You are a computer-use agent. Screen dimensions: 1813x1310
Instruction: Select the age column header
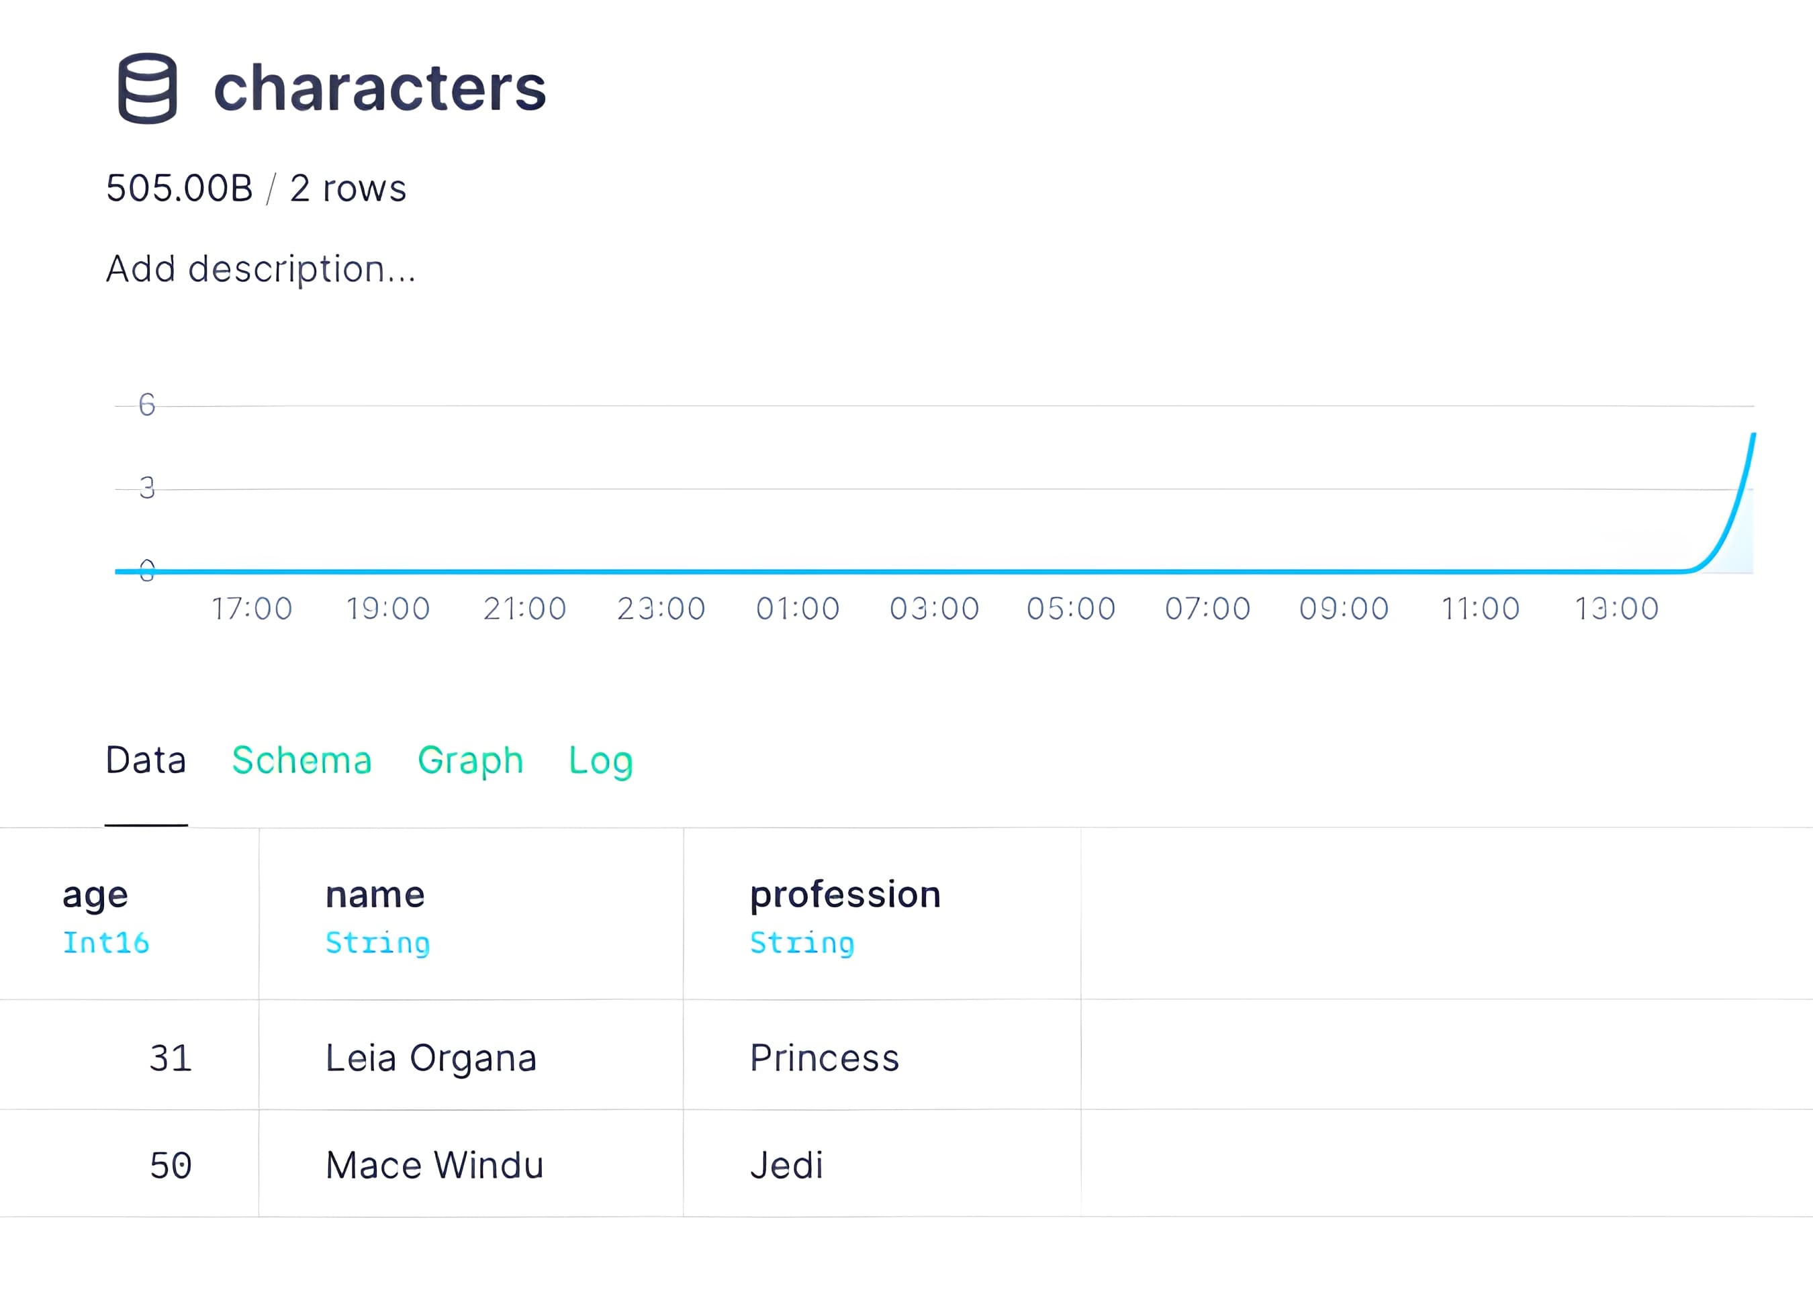130,914
